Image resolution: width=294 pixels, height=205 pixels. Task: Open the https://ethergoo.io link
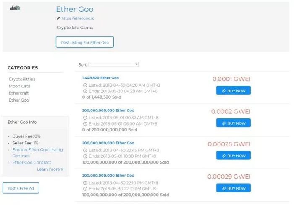pyautogui.click(x=78, y=18)
